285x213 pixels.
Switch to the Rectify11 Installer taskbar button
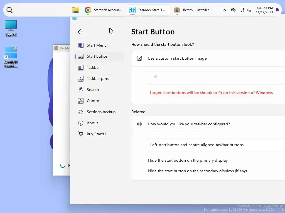click(x=192, y=10)
